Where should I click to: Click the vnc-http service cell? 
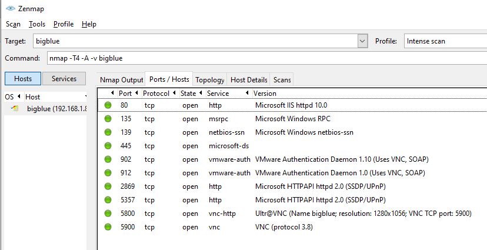pyautogui.click(x=222, y=214)
